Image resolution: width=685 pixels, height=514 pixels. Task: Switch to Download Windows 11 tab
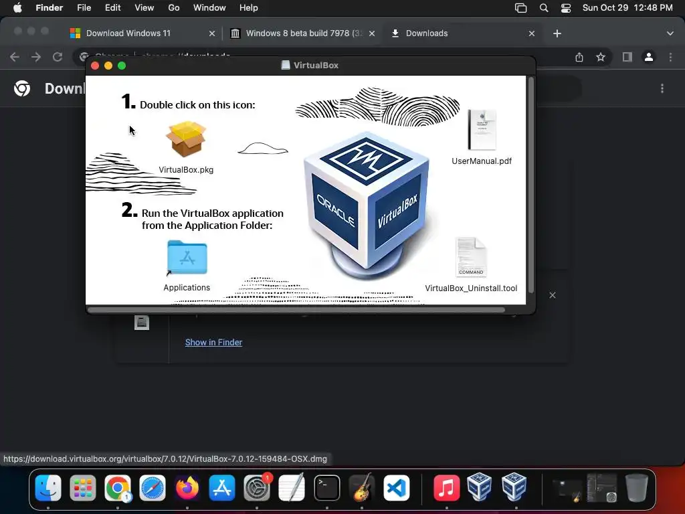(x=142, y=33)
